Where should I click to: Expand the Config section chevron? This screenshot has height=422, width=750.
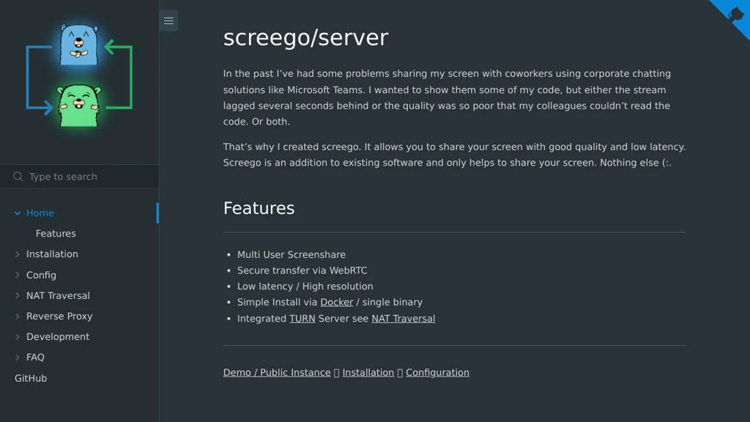pyautogui.click(x=18, y=275)
